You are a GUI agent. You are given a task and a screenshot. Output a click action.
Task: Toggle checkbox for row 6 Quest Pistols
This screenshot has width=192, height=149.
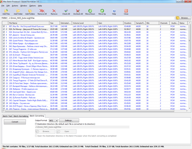coord(4,41)
